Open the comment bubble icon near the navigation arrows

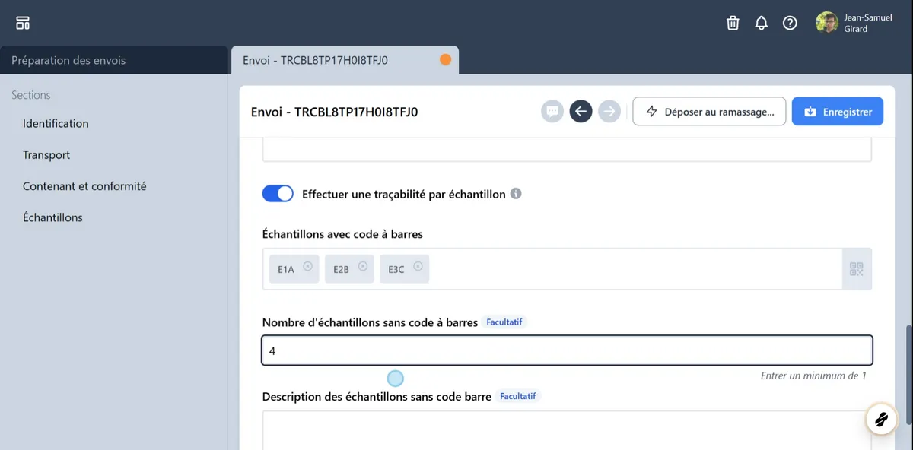(552, 111)
